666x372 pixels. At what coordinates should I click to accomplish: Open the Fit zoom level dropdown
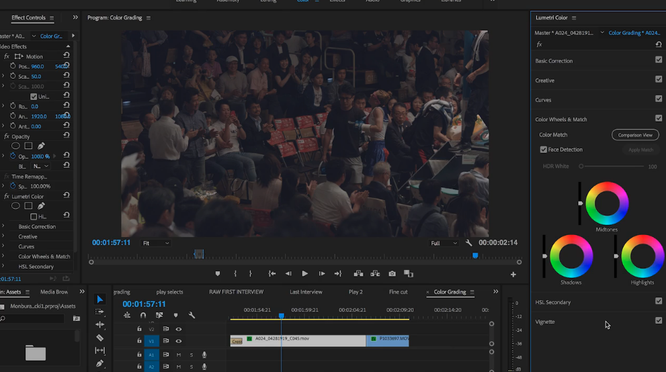[155, 243]
